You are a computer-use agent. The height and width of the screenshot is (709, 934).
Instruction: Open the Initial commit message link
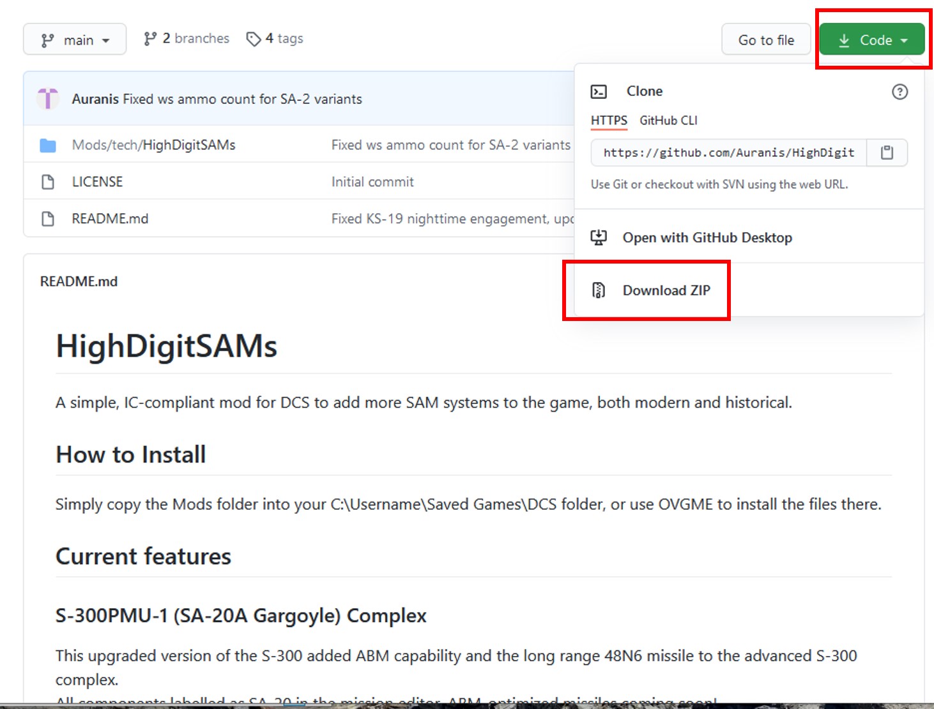pos(372,182)
